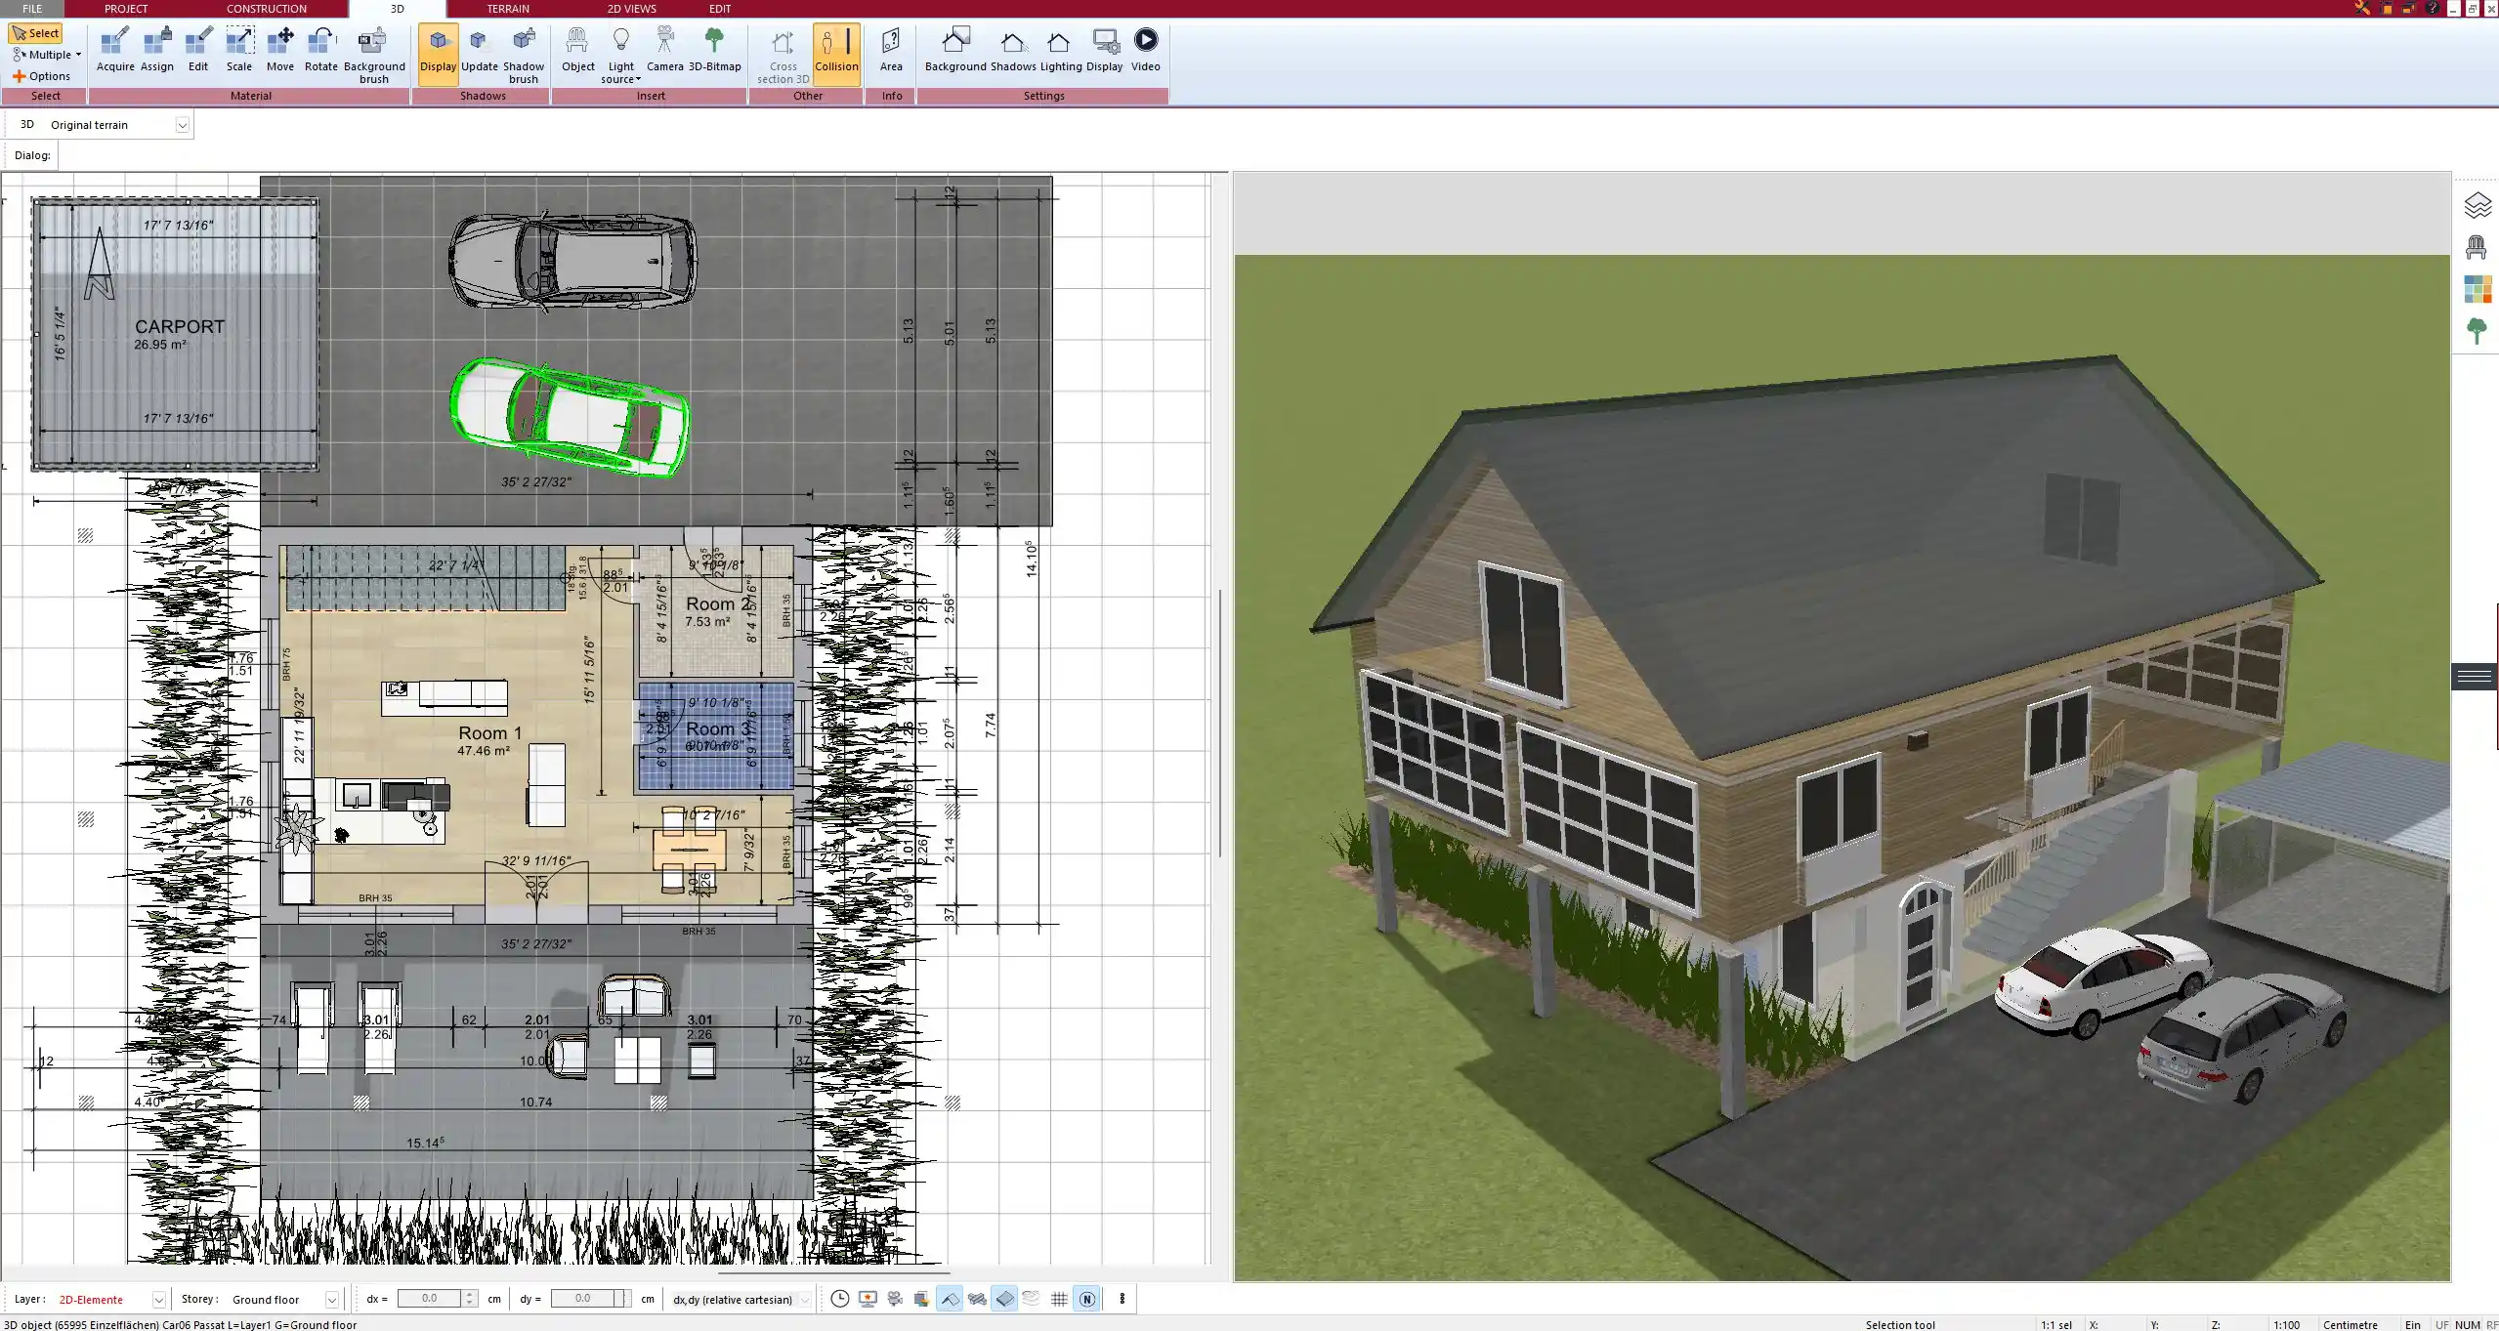
Task: Open the materials color palette in the right sidebar
Action: pos(2478,289)
